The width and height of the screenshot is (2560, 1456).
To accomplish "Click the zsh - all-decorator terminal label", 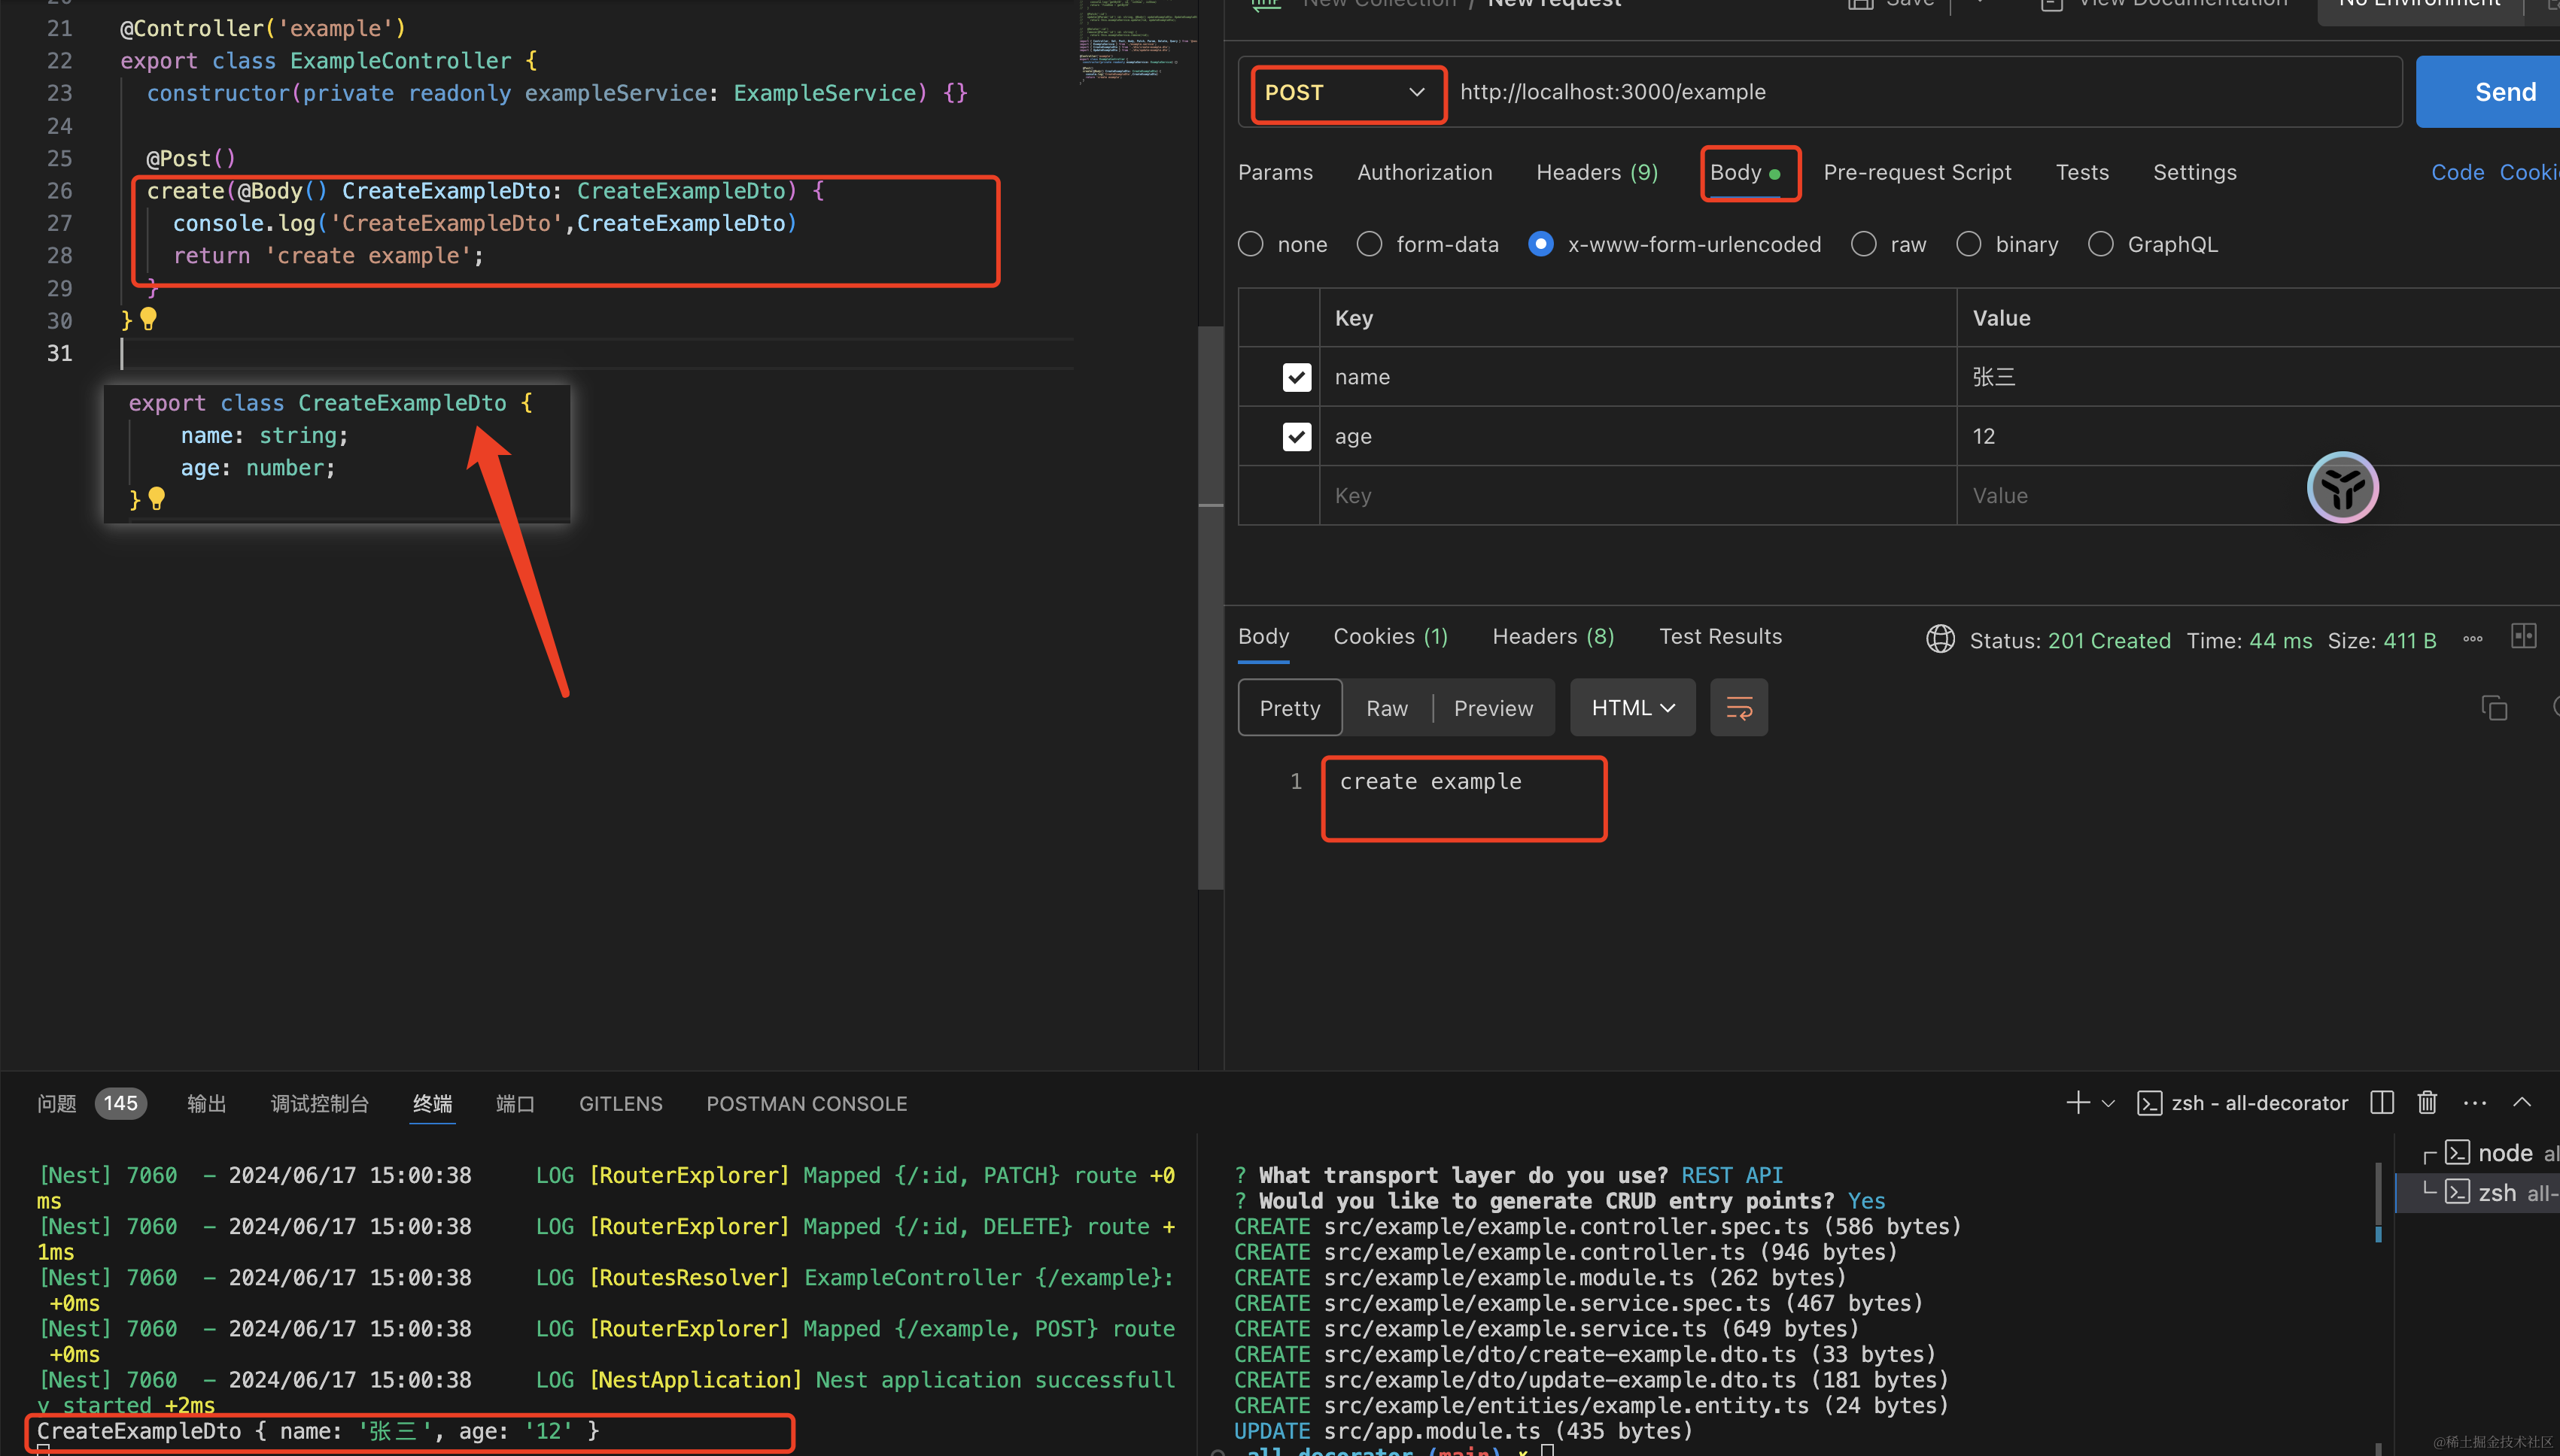I will [x=2259, y=1103].
